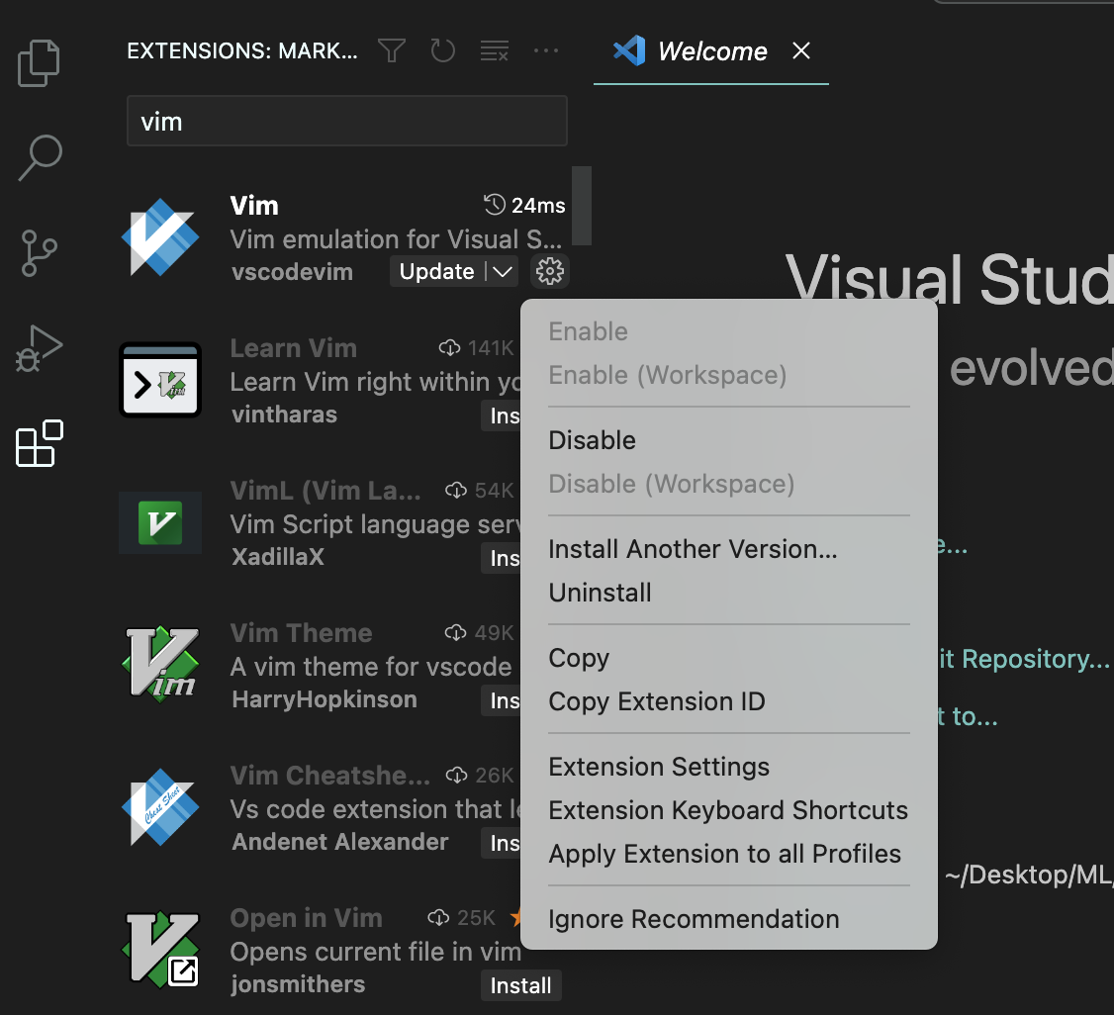Open the Explorer view in activity bar
Viewport: 1114px width, 1015px height.
click(x=39, y=63)
